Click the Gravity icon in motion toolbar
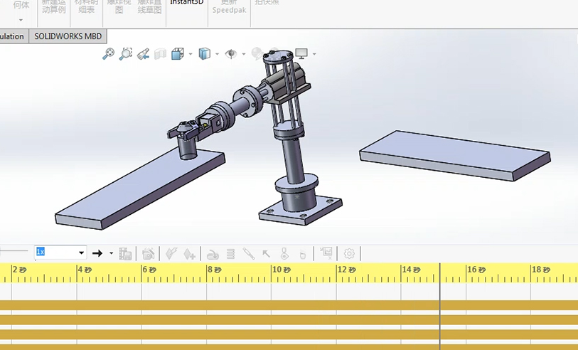The image size is (578, 350). pos(303,254)
